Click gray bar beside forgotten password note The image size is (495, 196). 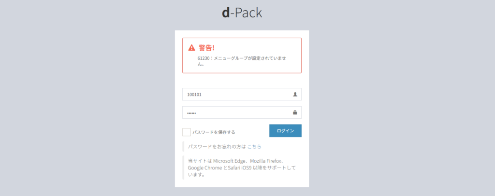tap(183, 146)
